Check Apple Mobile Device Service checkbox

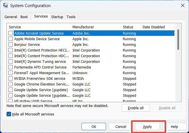pyautogui.click(x=11, y=39)
